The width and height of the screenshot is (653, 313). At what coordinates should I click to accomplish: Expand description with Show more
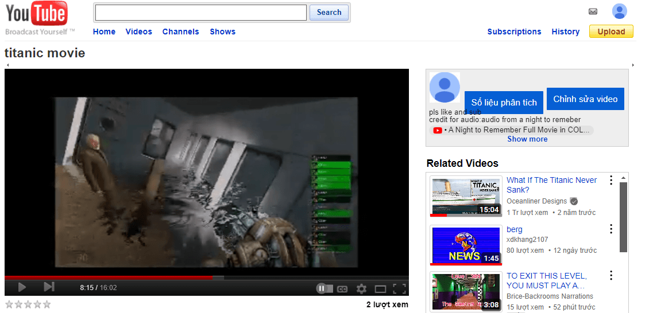point(527,139)
